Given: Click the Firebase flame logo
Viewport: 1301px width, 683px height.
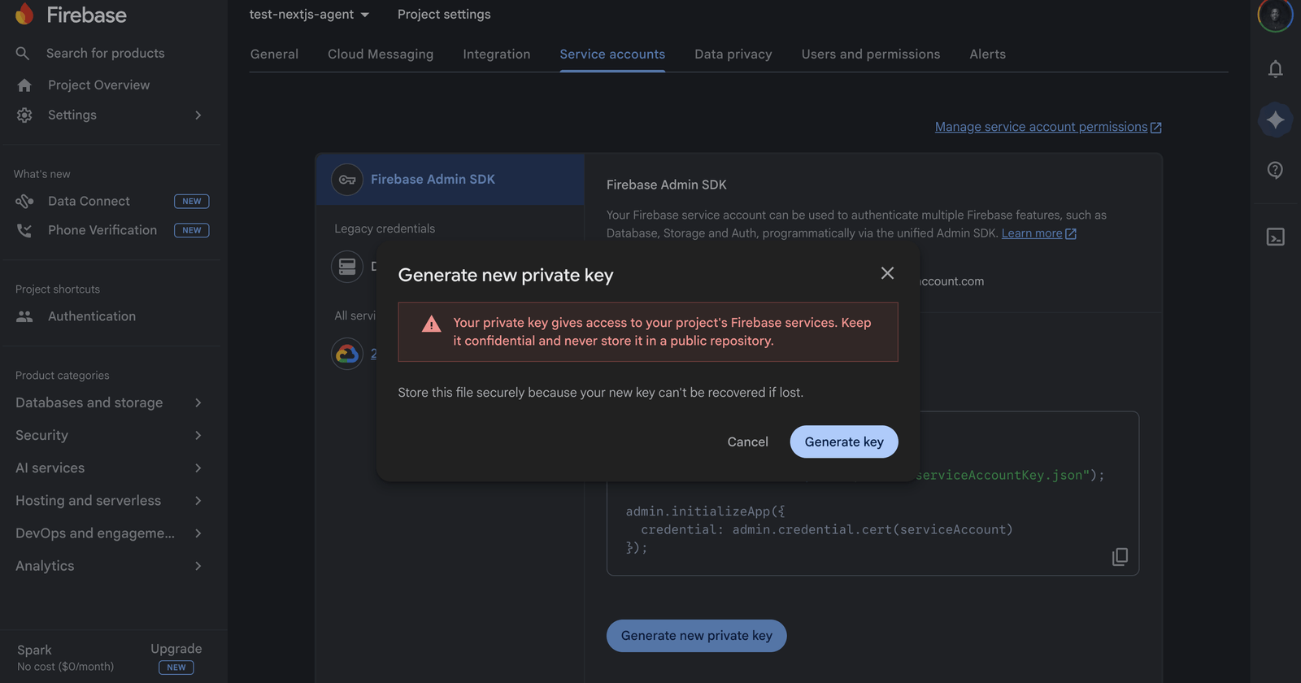Looking at the screenshot, I should 24,14.
